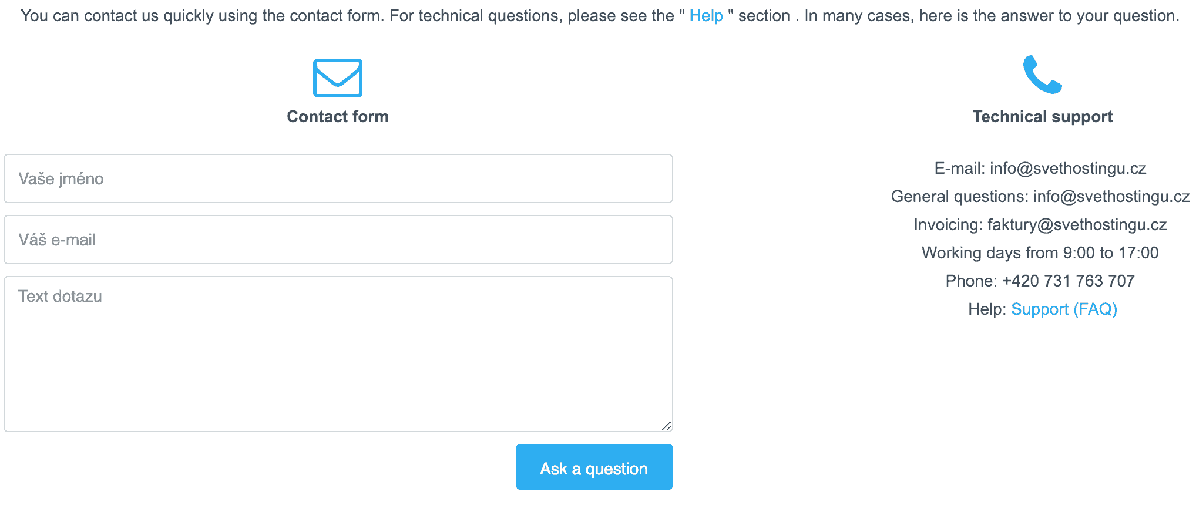The height and width of the screenshot is (512, 1196).
Task: Grab the textarea resize handle corner
Action: pyautogui.click(x=666, y=426)
